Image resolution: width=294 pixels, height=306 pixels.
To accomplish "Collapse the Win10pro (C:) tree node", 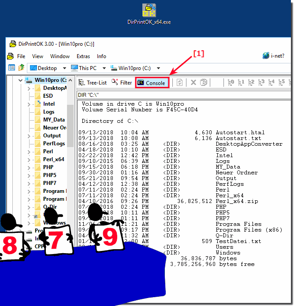I will click(20, 80).
